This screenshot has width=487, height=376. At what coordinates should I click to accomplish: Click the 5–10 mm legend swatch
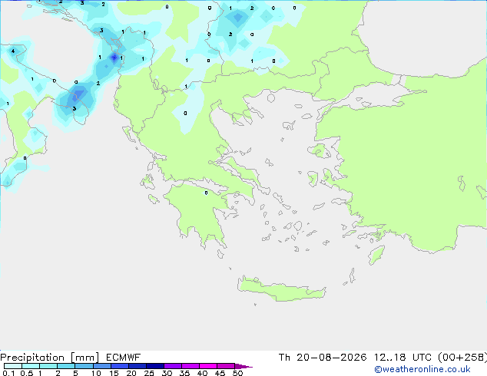(84, 366)
